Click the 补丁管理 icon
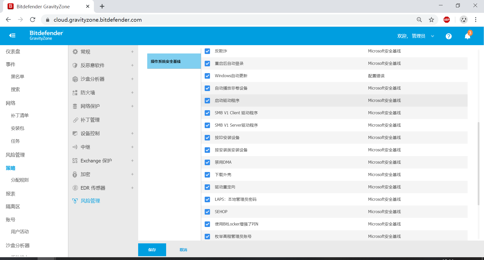 (x=75, y=120)
